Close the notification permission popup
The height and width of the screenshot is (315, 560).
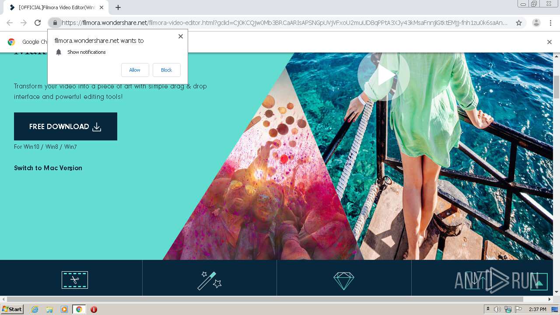[x=181, y=36]
